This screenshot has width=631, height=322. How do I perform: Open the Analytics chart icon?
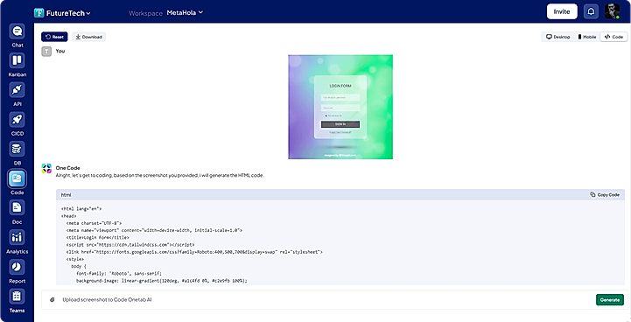(17, 237)
